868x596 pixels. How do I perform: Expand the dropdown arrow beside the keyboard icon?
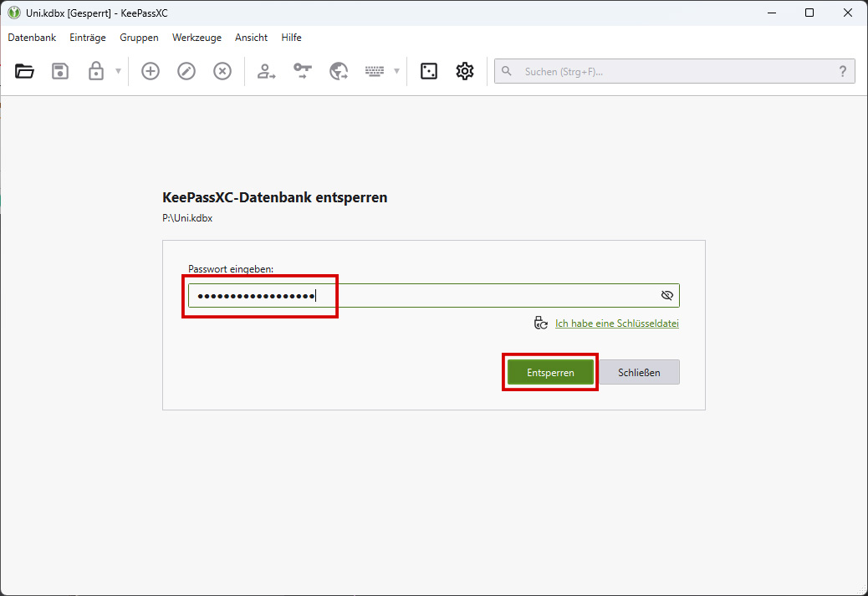point(396,71)
